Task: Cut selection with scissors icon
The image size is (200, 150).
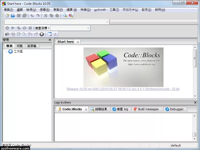Action: [45, 15]
